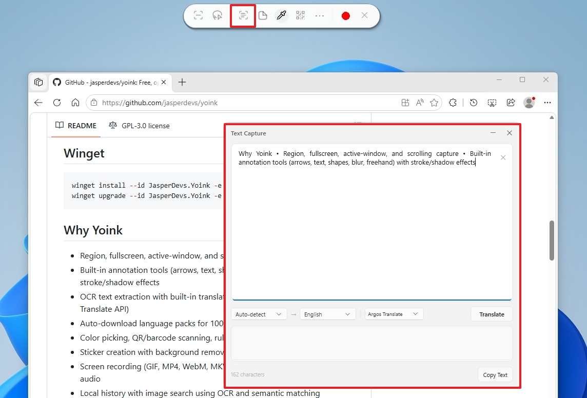Add page to favorites with star icon
587x398 pixels.
[434, 103]
